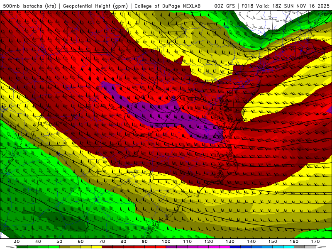The image size is (332, 249).
Task: Click the 60 value on the color scale
Action: click(x=81, y=242)
